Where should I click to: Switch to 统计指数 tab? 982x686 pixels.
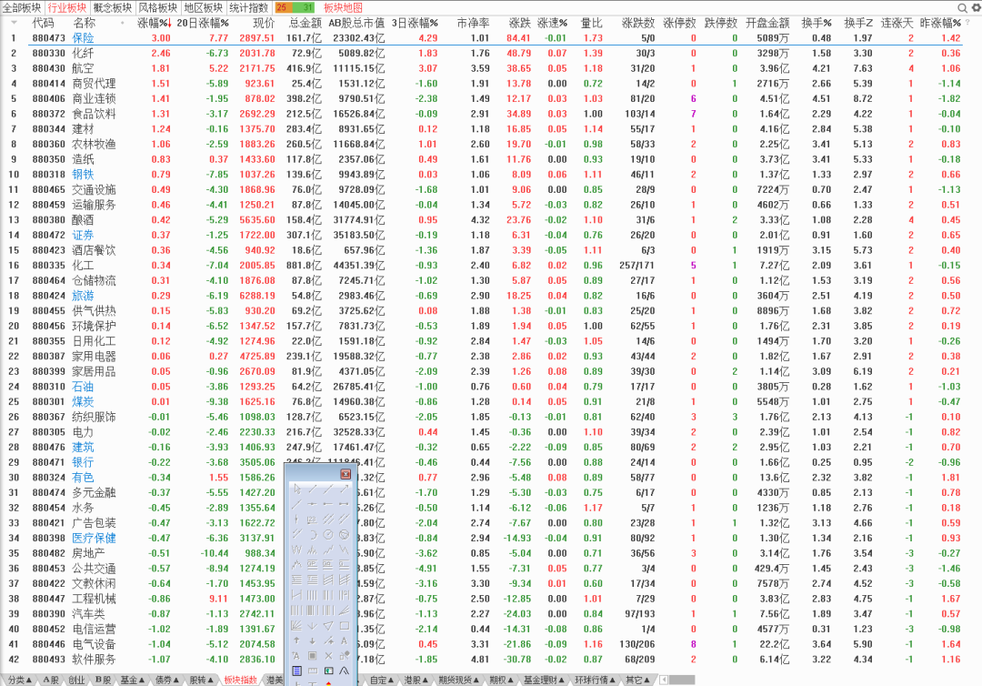248,7
